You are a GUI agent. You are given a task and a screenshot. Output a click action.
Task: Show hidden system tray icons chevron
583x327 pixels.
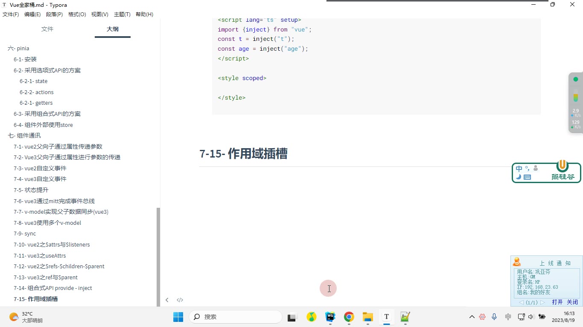pos(472,317)
